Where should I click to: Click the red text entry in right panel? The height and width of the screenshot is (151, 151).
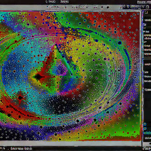tap(147, 50)
